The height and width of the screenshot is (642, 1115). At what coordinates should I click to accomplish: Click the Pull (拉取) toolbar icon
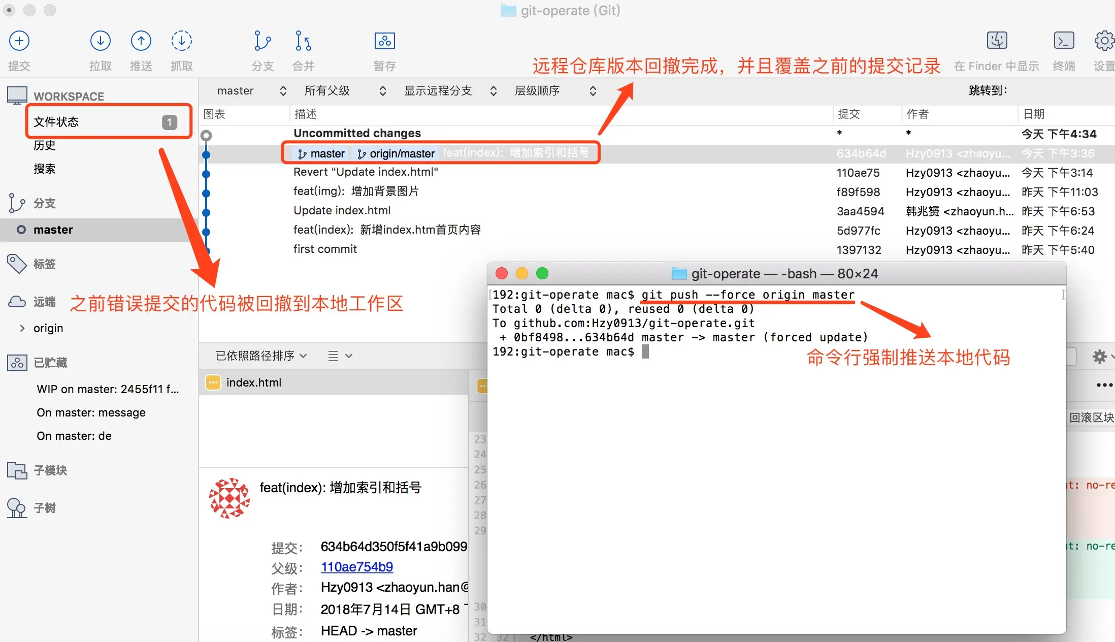pos(101,41)
